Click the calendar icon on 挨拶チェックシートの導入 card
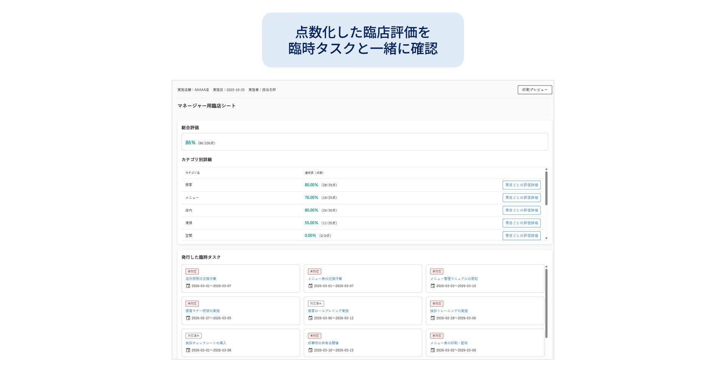The width and height of the screenshot is (726, 380). click(x=188, y=350)
